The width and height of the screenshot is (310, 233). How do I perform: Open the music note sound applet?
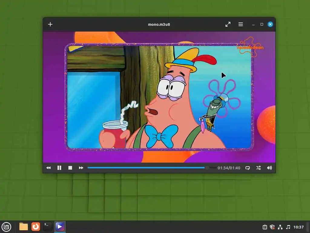pos(288,227)
